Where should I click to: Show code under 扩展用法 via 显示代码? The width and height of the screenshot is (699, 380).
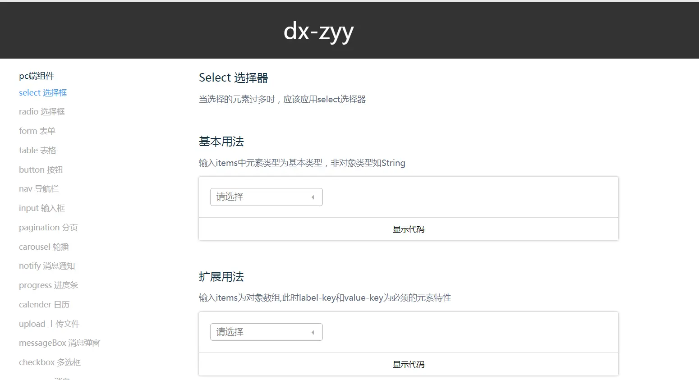tap(409, 365)
